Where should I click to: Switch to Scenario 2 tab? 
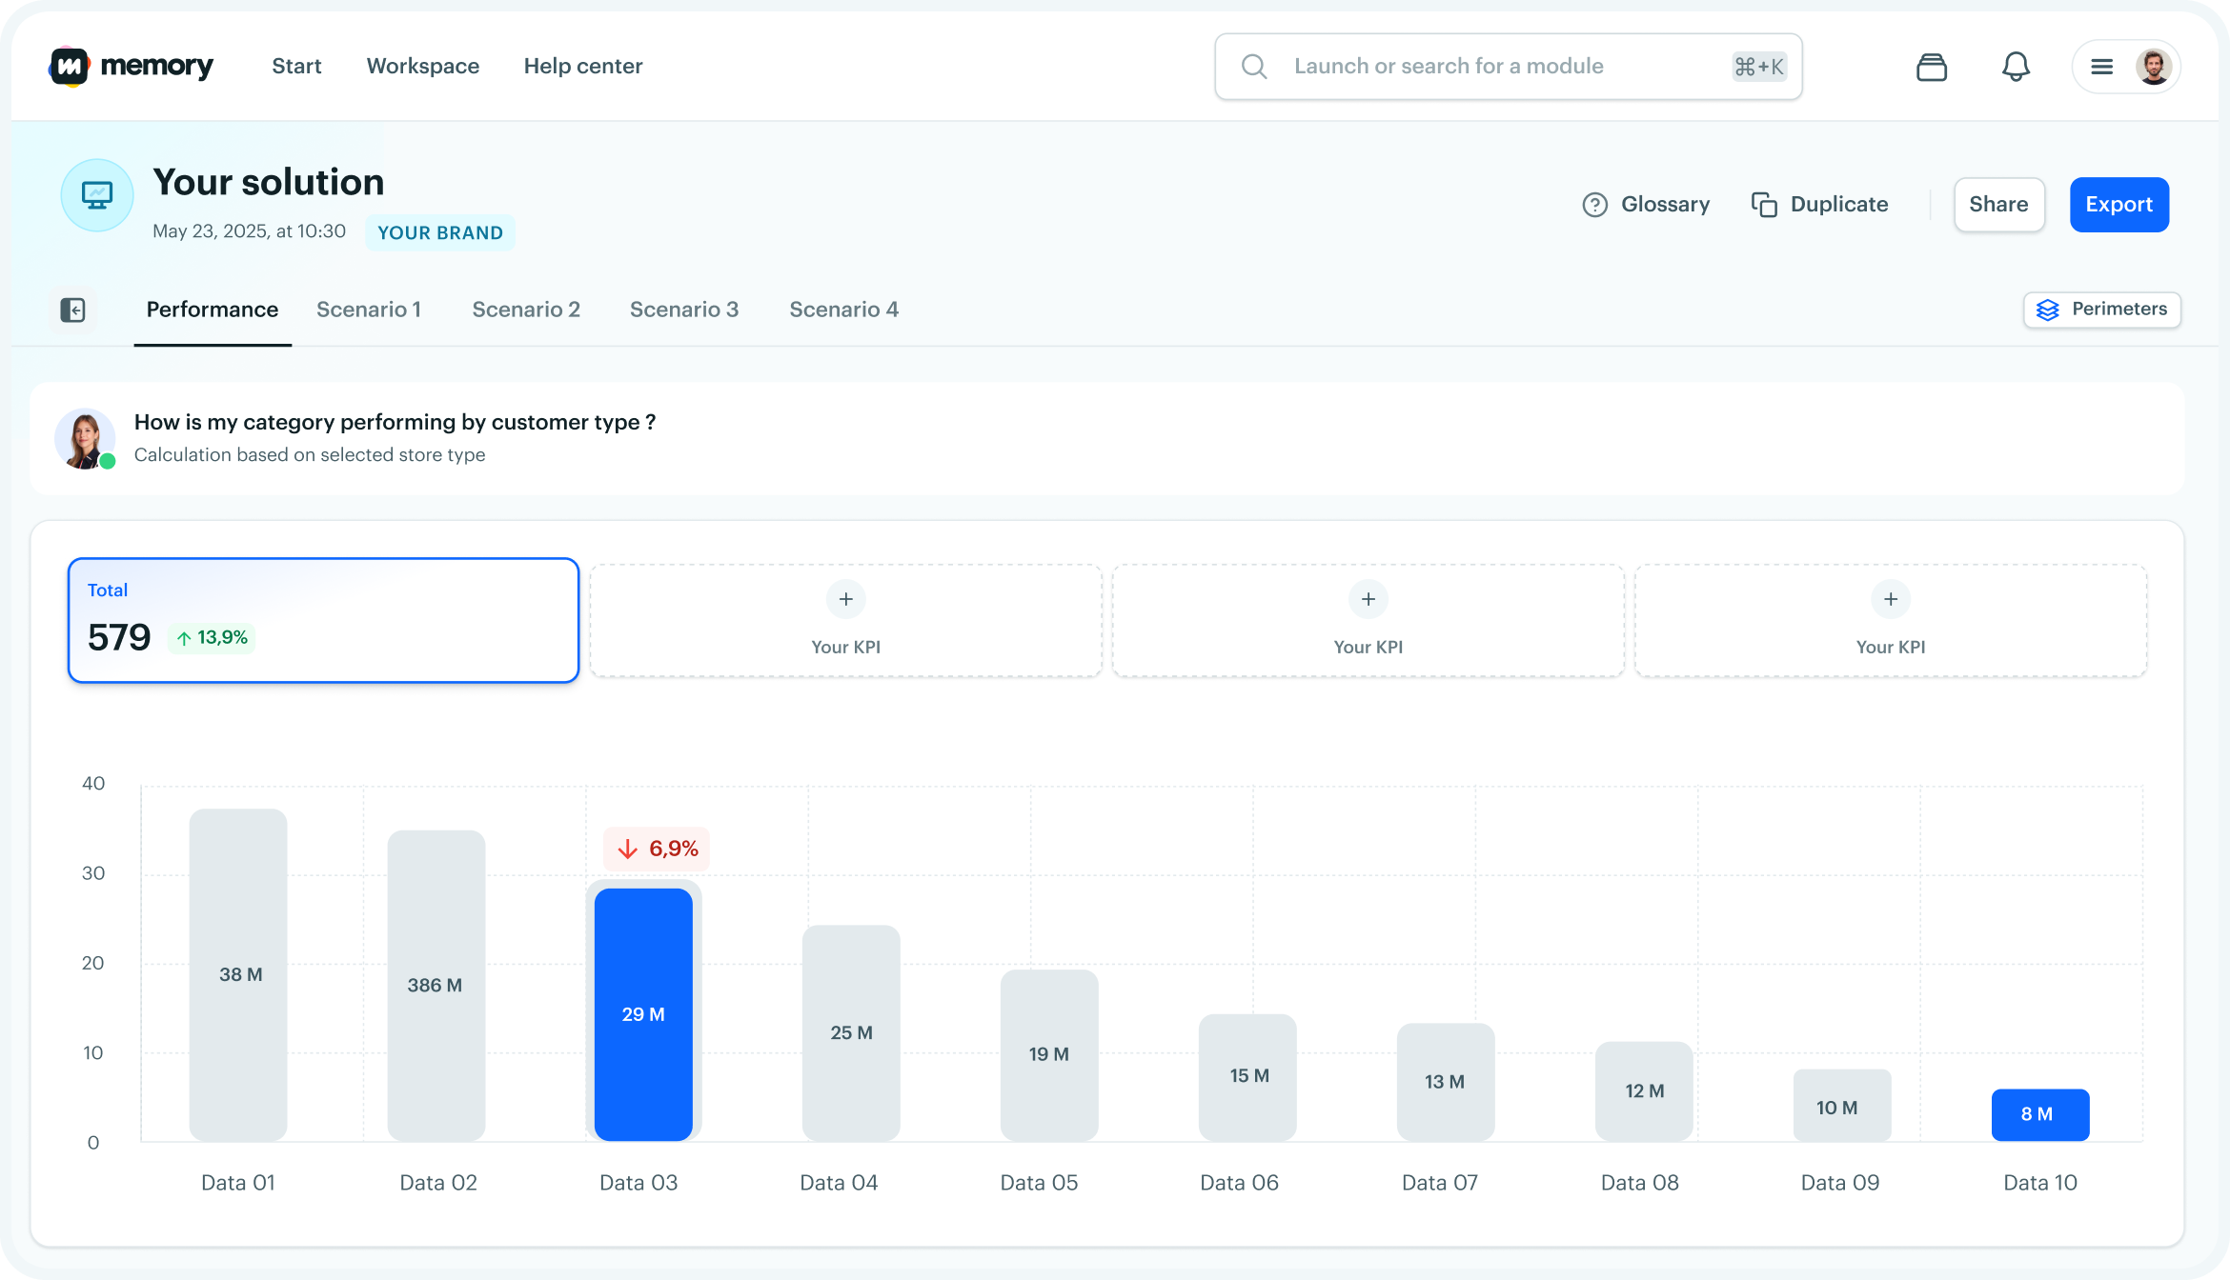[526, 310]
